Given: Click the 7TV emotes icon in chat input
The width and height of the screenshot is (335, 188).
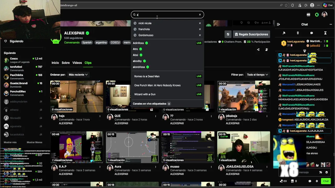Looking at the screenshot, I should (321, 172).
